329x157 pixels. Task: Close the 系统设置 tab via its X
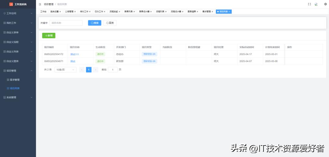point(60,12)
